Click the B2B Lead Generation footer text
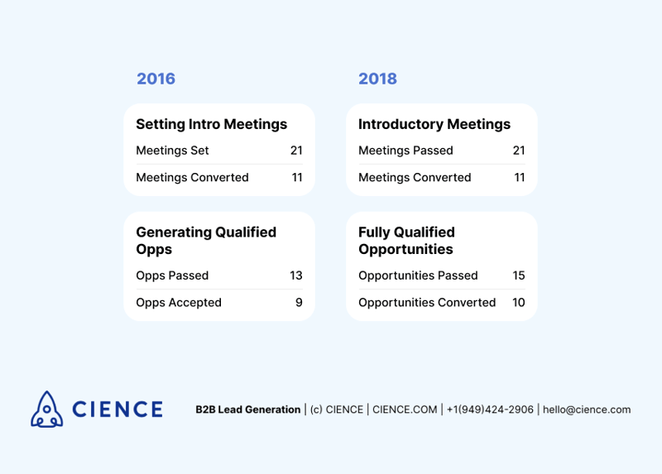The image size is (662, 474). pyautogui.click(x=247, y=409)
